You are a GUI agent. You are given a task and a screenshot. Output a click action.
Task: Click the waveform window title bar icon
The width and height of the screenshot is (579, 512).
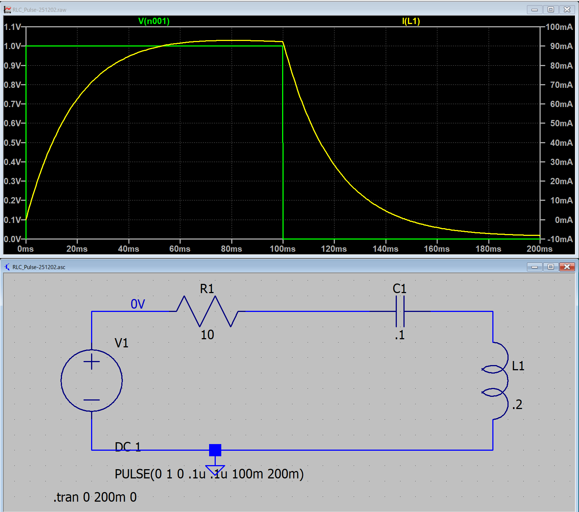tap(7, 10)
